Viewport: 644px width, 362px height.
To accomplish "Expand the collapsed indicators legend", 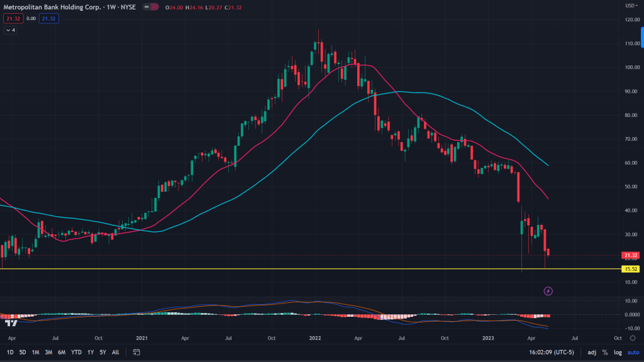I will tap(10, 30).
